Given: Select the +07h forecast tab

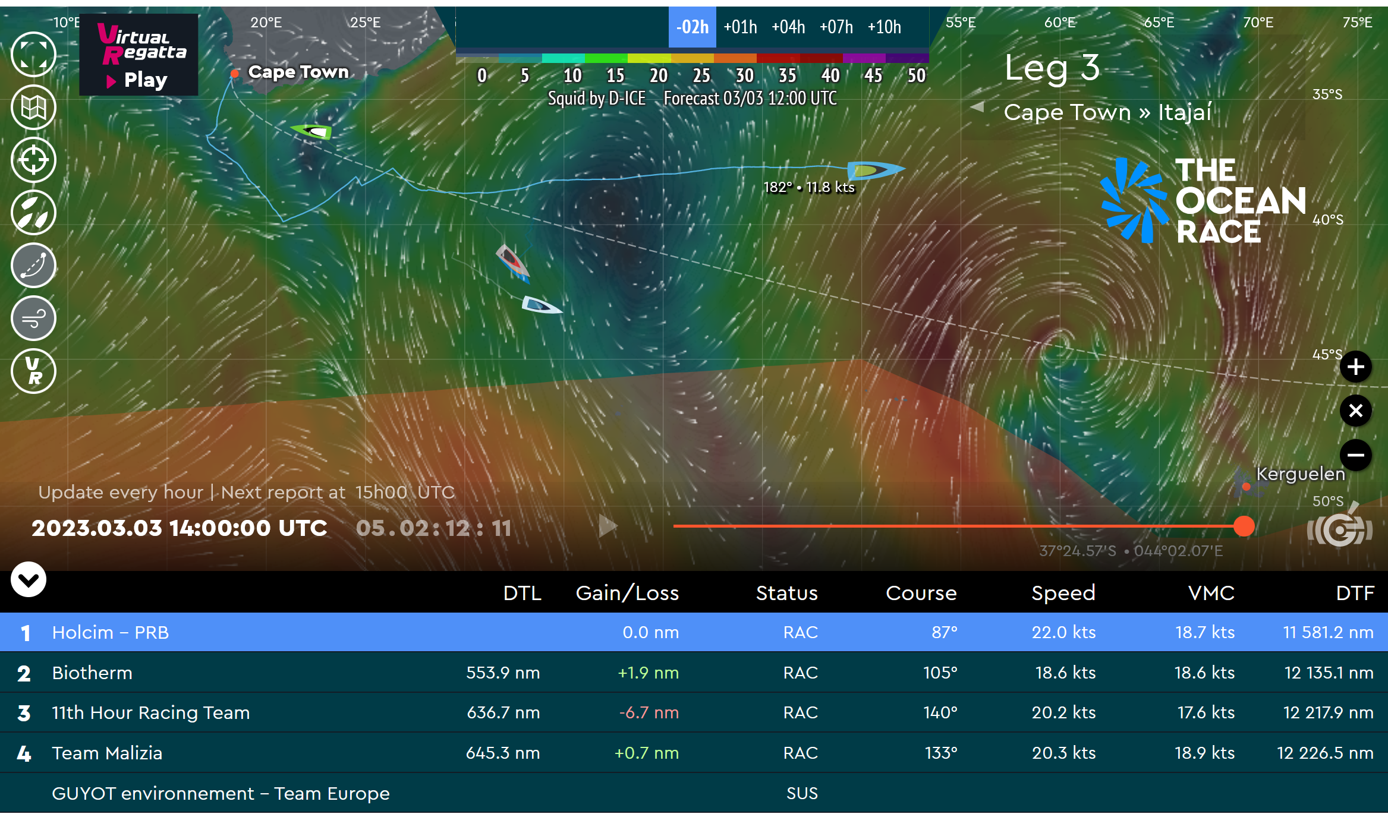Looking at the screenshot, I should [836, 27].
